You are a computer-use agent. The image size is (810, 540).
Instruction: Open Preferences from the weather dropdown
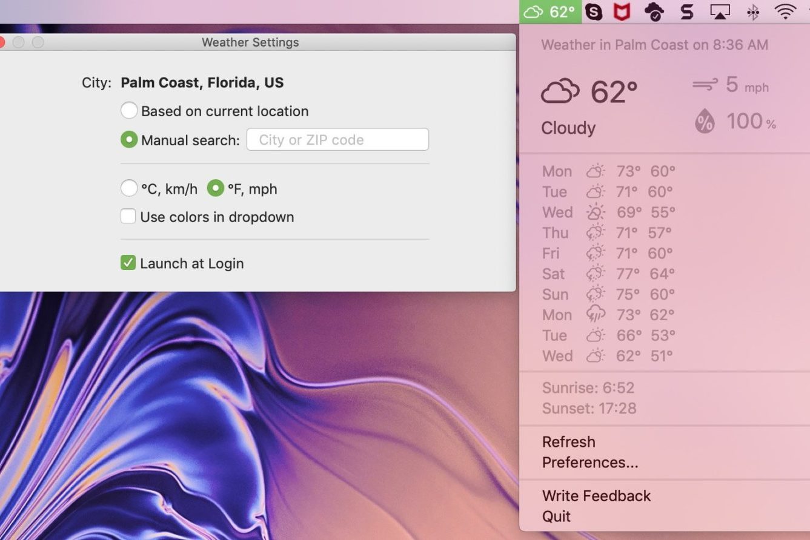[589, 462]
